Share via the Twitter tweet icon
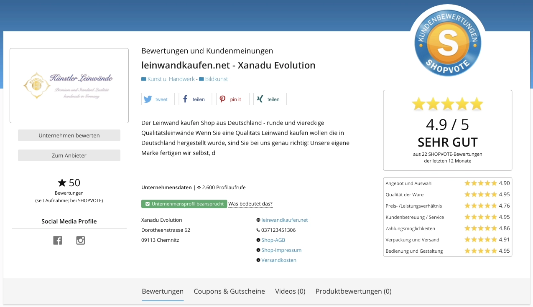Image resolution: width=533 pixels, height=307 pixels. click(x=148, y=99)
